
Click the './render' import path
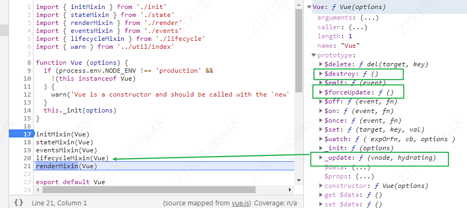click(163, 23)
